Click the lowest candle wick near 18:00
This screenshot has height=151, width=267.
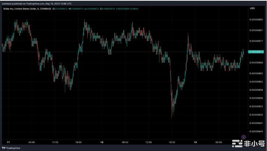point(172,116)
